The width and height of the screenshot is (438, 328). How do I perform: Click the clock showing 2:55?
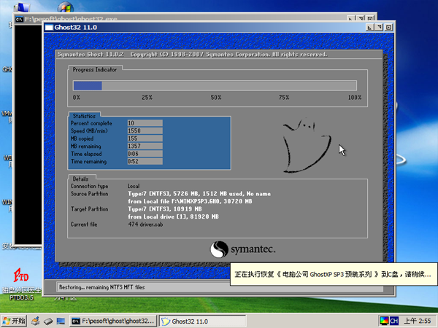pyautogui.click(x=418, y=321)
